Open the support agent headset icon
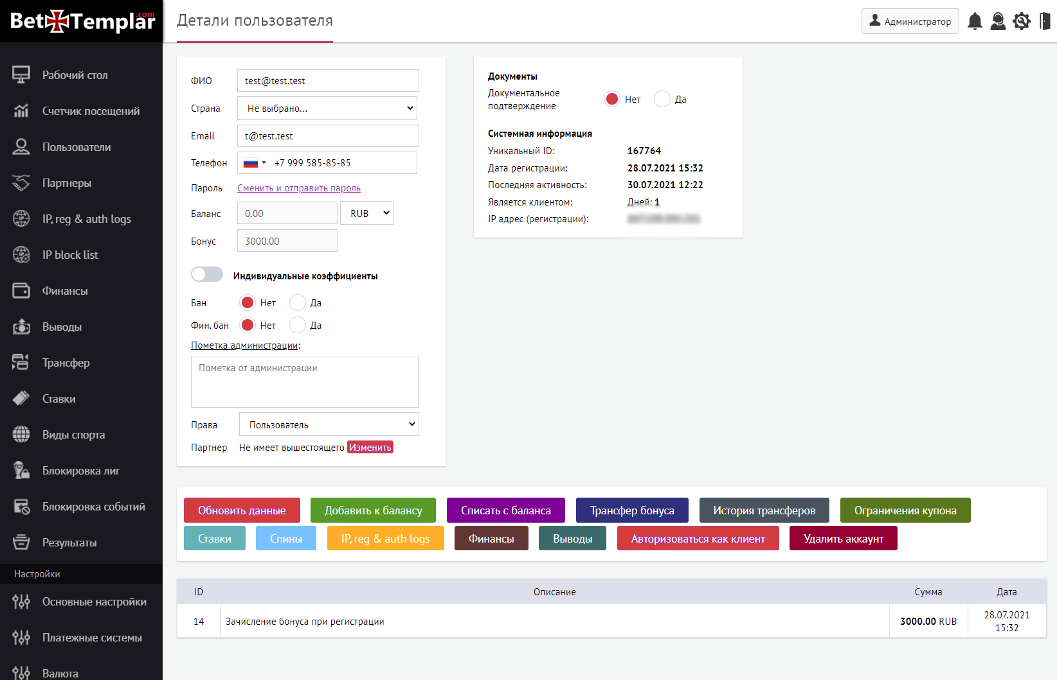 pos(998,21)
